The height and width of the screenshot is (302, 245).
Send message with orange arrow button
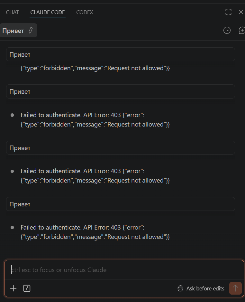point(235,288)
